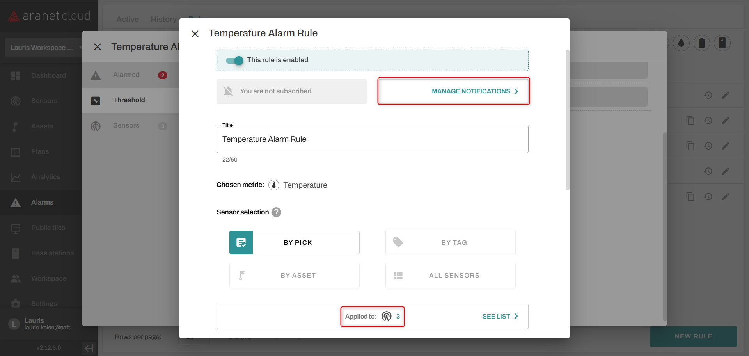Click the applied sensors icon
The width and height of the screenshot is (749, 356).
pyautogui.click(x=387, y=316)
